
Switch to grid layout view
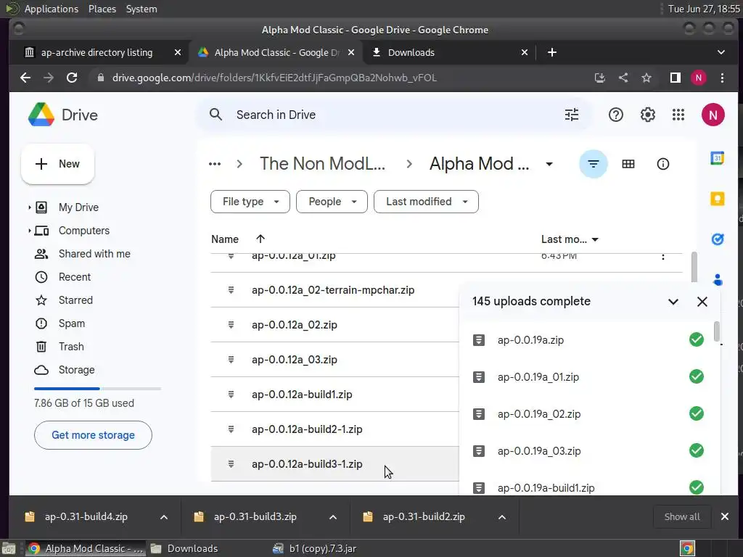coord(628,164)
